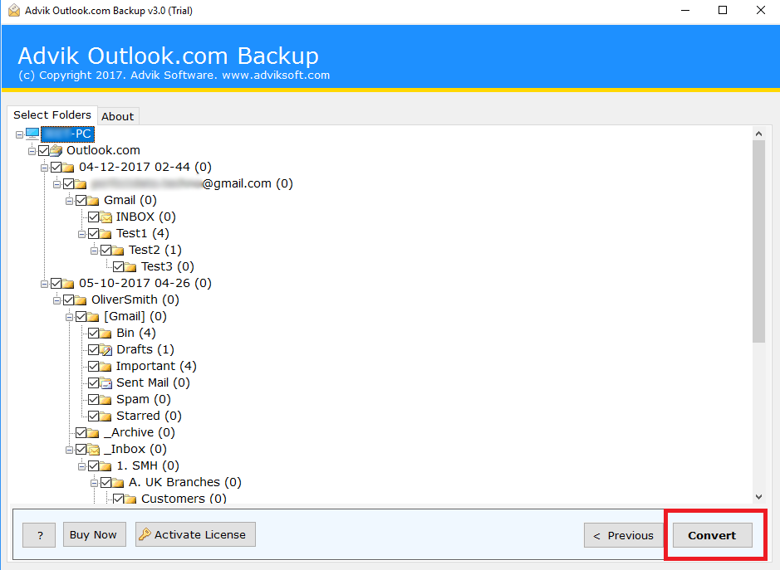Click the Spam folder icon
This screenshot has width=780, height=570.
coord(105,400)
